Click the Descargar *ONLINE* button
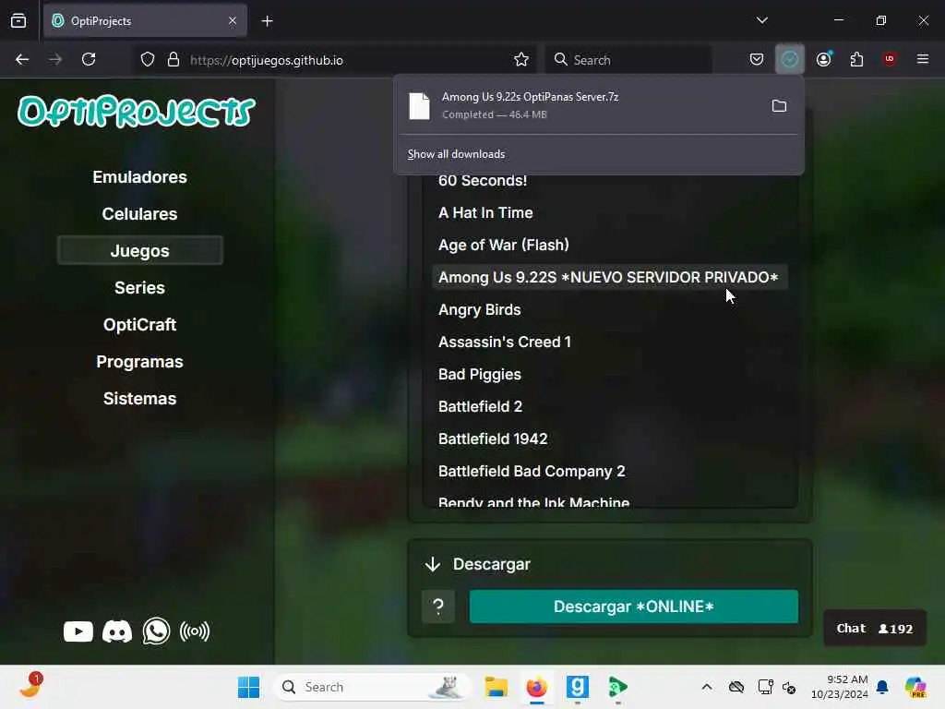945x709 pixels. coord(633,607)
